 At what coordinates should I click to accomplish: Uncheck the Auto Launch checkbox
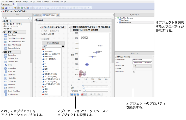coord(134,72)
